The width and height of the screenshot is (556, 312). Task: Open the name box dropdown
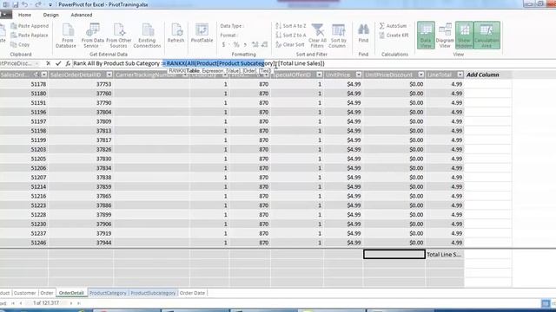click(36, 63)
